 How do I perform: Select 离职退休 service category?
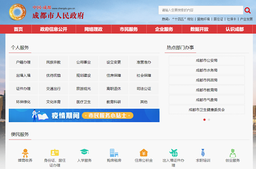pos(114,89)
